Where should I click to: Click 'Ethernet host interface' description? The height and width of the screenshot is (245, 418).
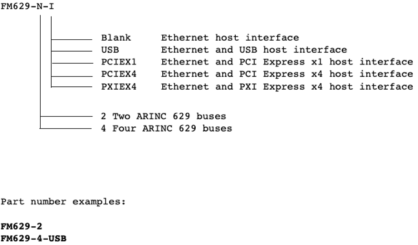(x=230, y=37)
